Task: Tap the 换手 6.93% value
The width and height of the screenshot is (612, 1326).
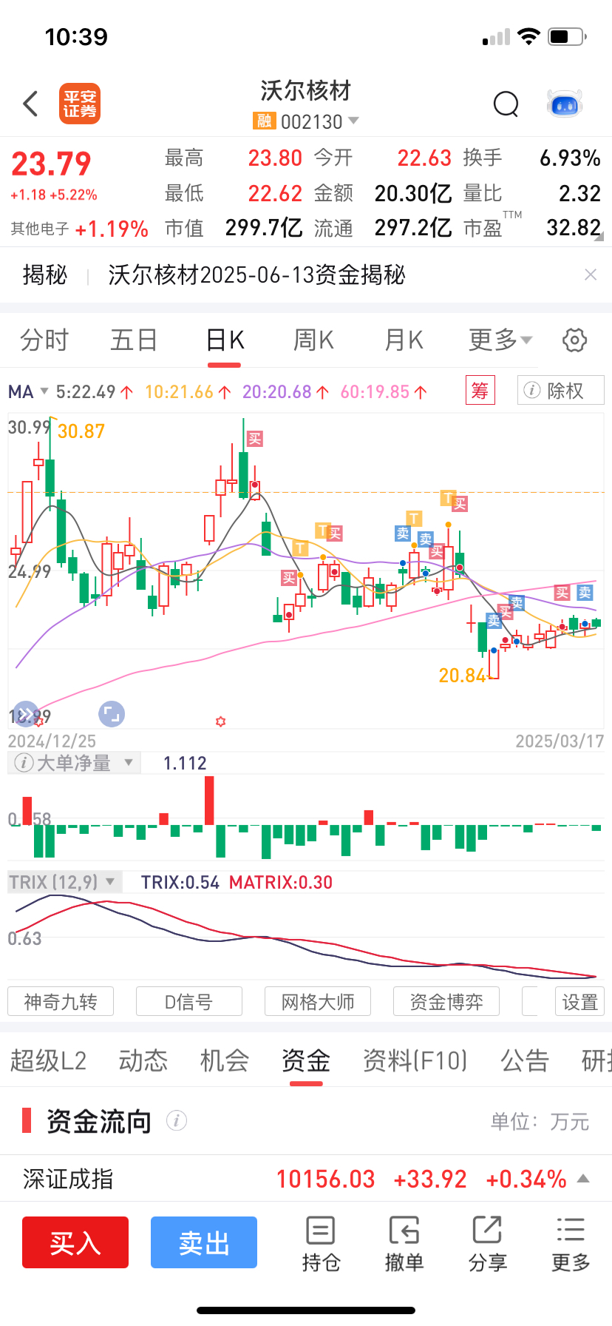Action: tap(570, 158)
